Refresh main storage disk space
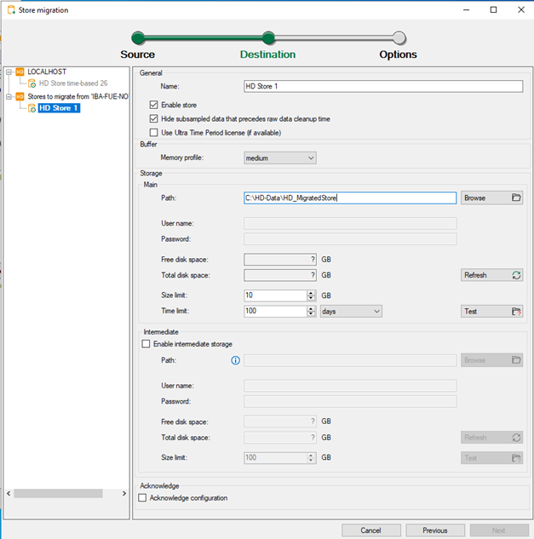534x539 pixels. point(491,275)
